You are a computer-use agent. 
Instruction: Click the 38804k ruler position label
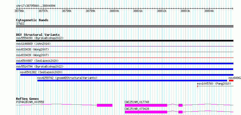(209, 11)
